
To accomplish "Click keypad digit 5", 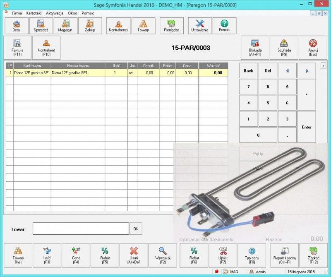I will [x=268, y=103].
